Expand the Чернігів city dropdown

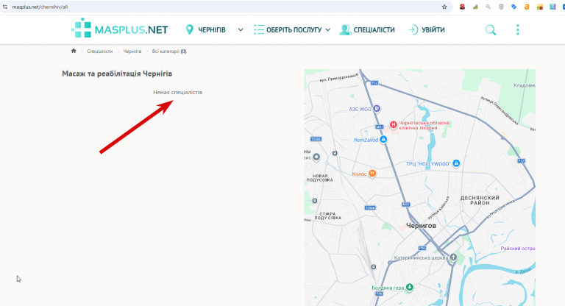pyautogui.click(x=241, y=30)
